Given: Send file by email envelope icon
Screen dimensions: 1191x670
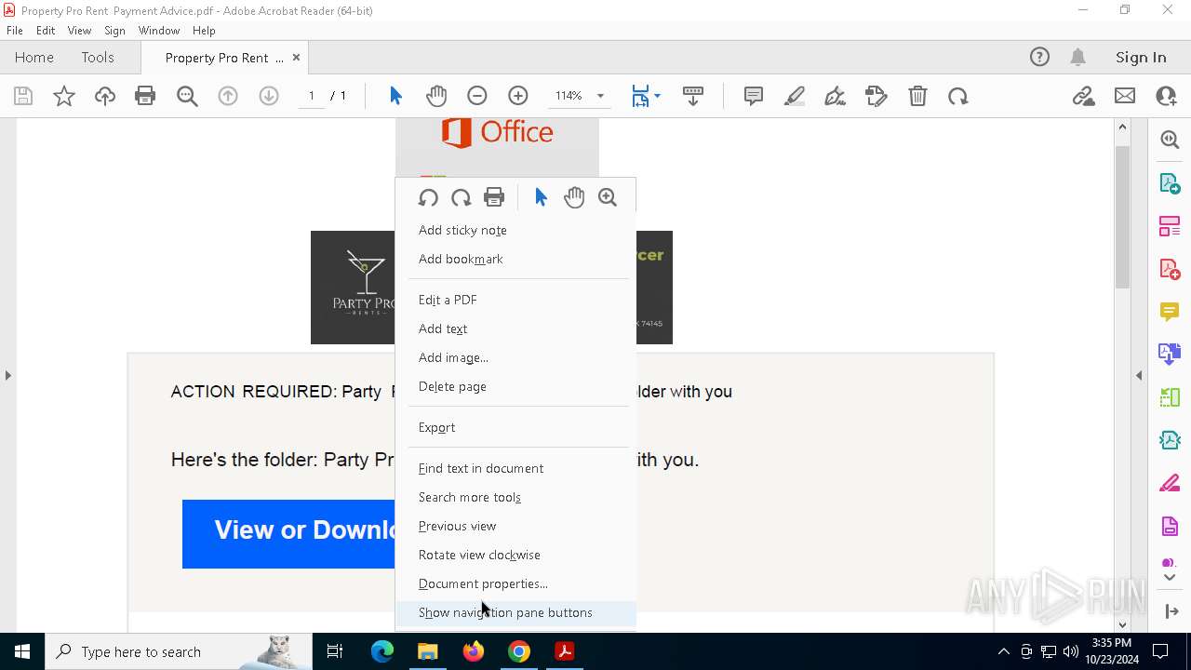Looking at the screenshot, I should 1125,96.
